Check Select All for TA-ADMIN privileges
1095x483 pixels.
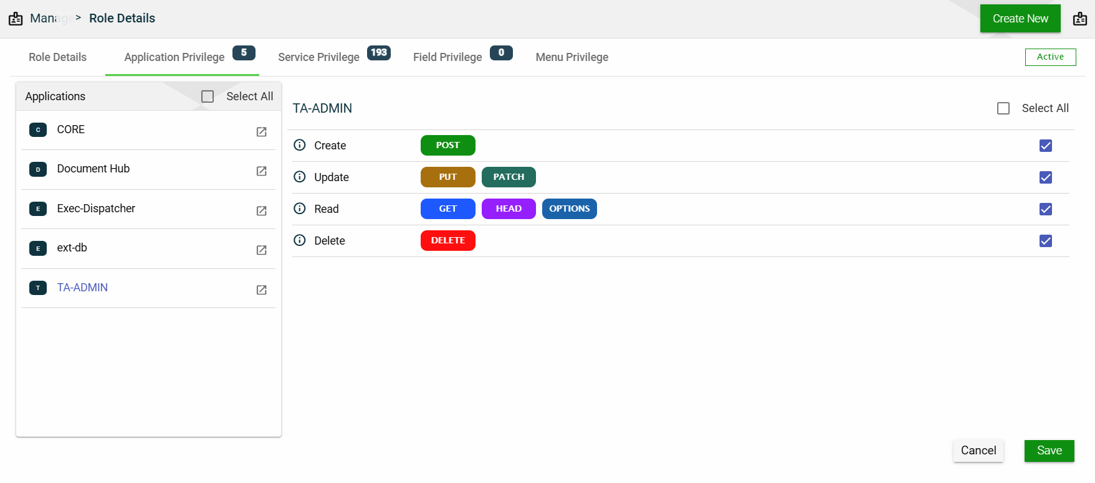1003,108
